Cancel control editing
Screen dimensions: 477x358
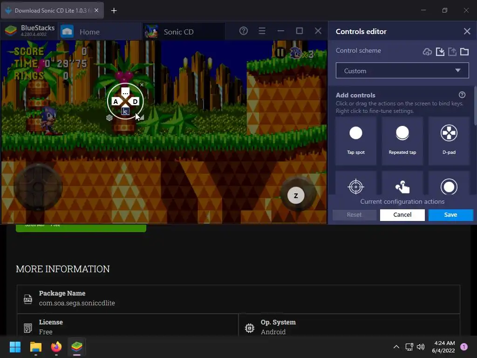coord(402,214)
